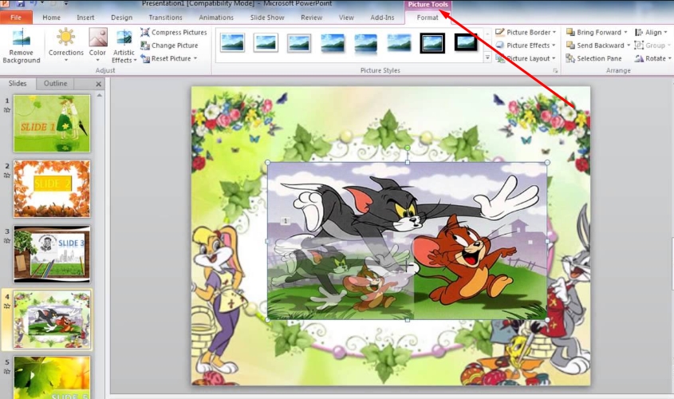
Task: Click the animation order tag labeled 1
Action: [x=285, y=221]
